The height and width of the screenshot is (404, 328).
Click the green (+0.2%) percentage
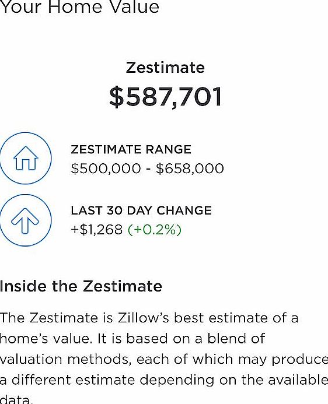[155, 230]
